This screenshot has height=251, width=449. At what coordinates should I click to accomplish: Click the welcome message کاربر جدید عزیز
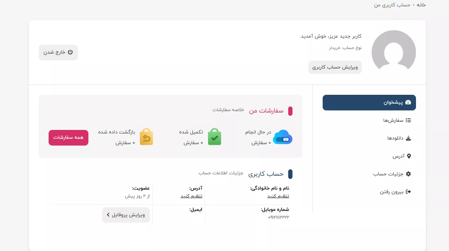click(x=330, y=36)
